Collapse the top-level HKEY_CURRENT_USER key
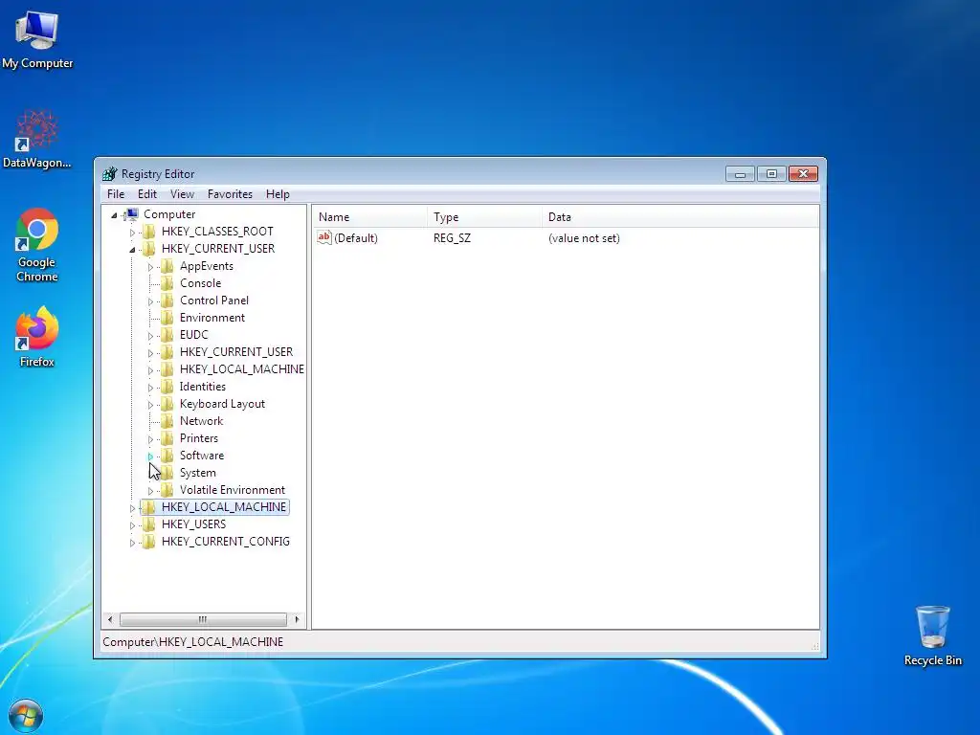980x735 pixels. [132, 250]
